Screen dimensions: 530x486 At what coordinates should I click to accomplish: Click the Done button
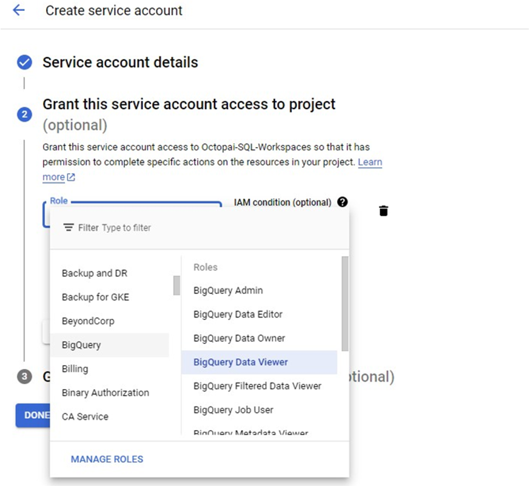pyautogui.click(x=33, y=415)
